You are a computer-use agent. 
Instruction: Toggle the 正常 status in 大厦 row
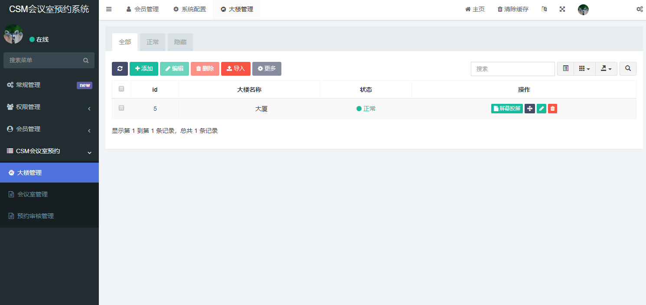(366, 109)
